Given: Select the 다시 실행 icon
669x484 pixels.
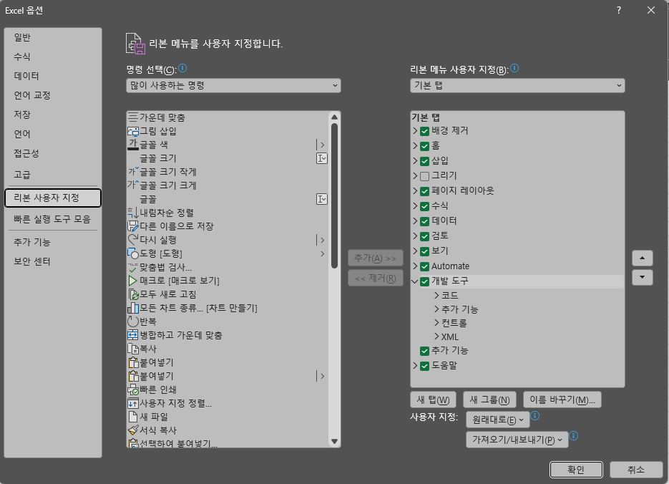Looking at the screenshot, I should 133,240.
